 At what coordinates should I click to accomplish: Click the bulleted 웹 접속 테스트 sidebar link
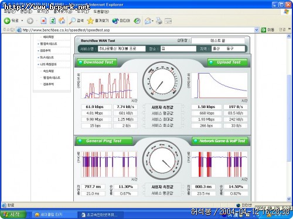point(49,44)
